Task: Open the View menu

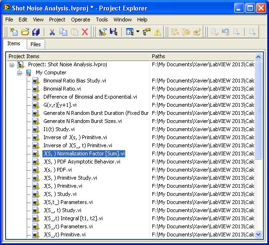Action: point(38,20)
